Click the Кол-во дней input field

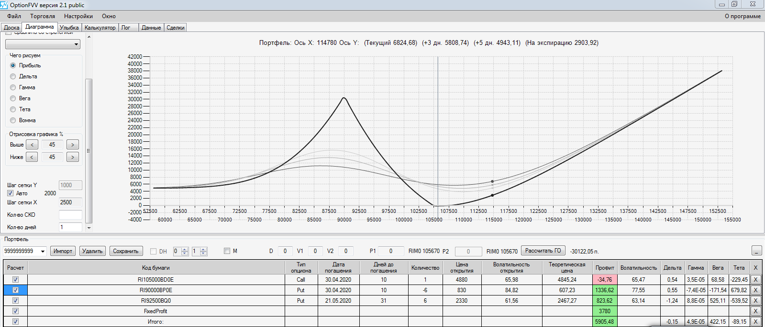(x=70, y=227)
